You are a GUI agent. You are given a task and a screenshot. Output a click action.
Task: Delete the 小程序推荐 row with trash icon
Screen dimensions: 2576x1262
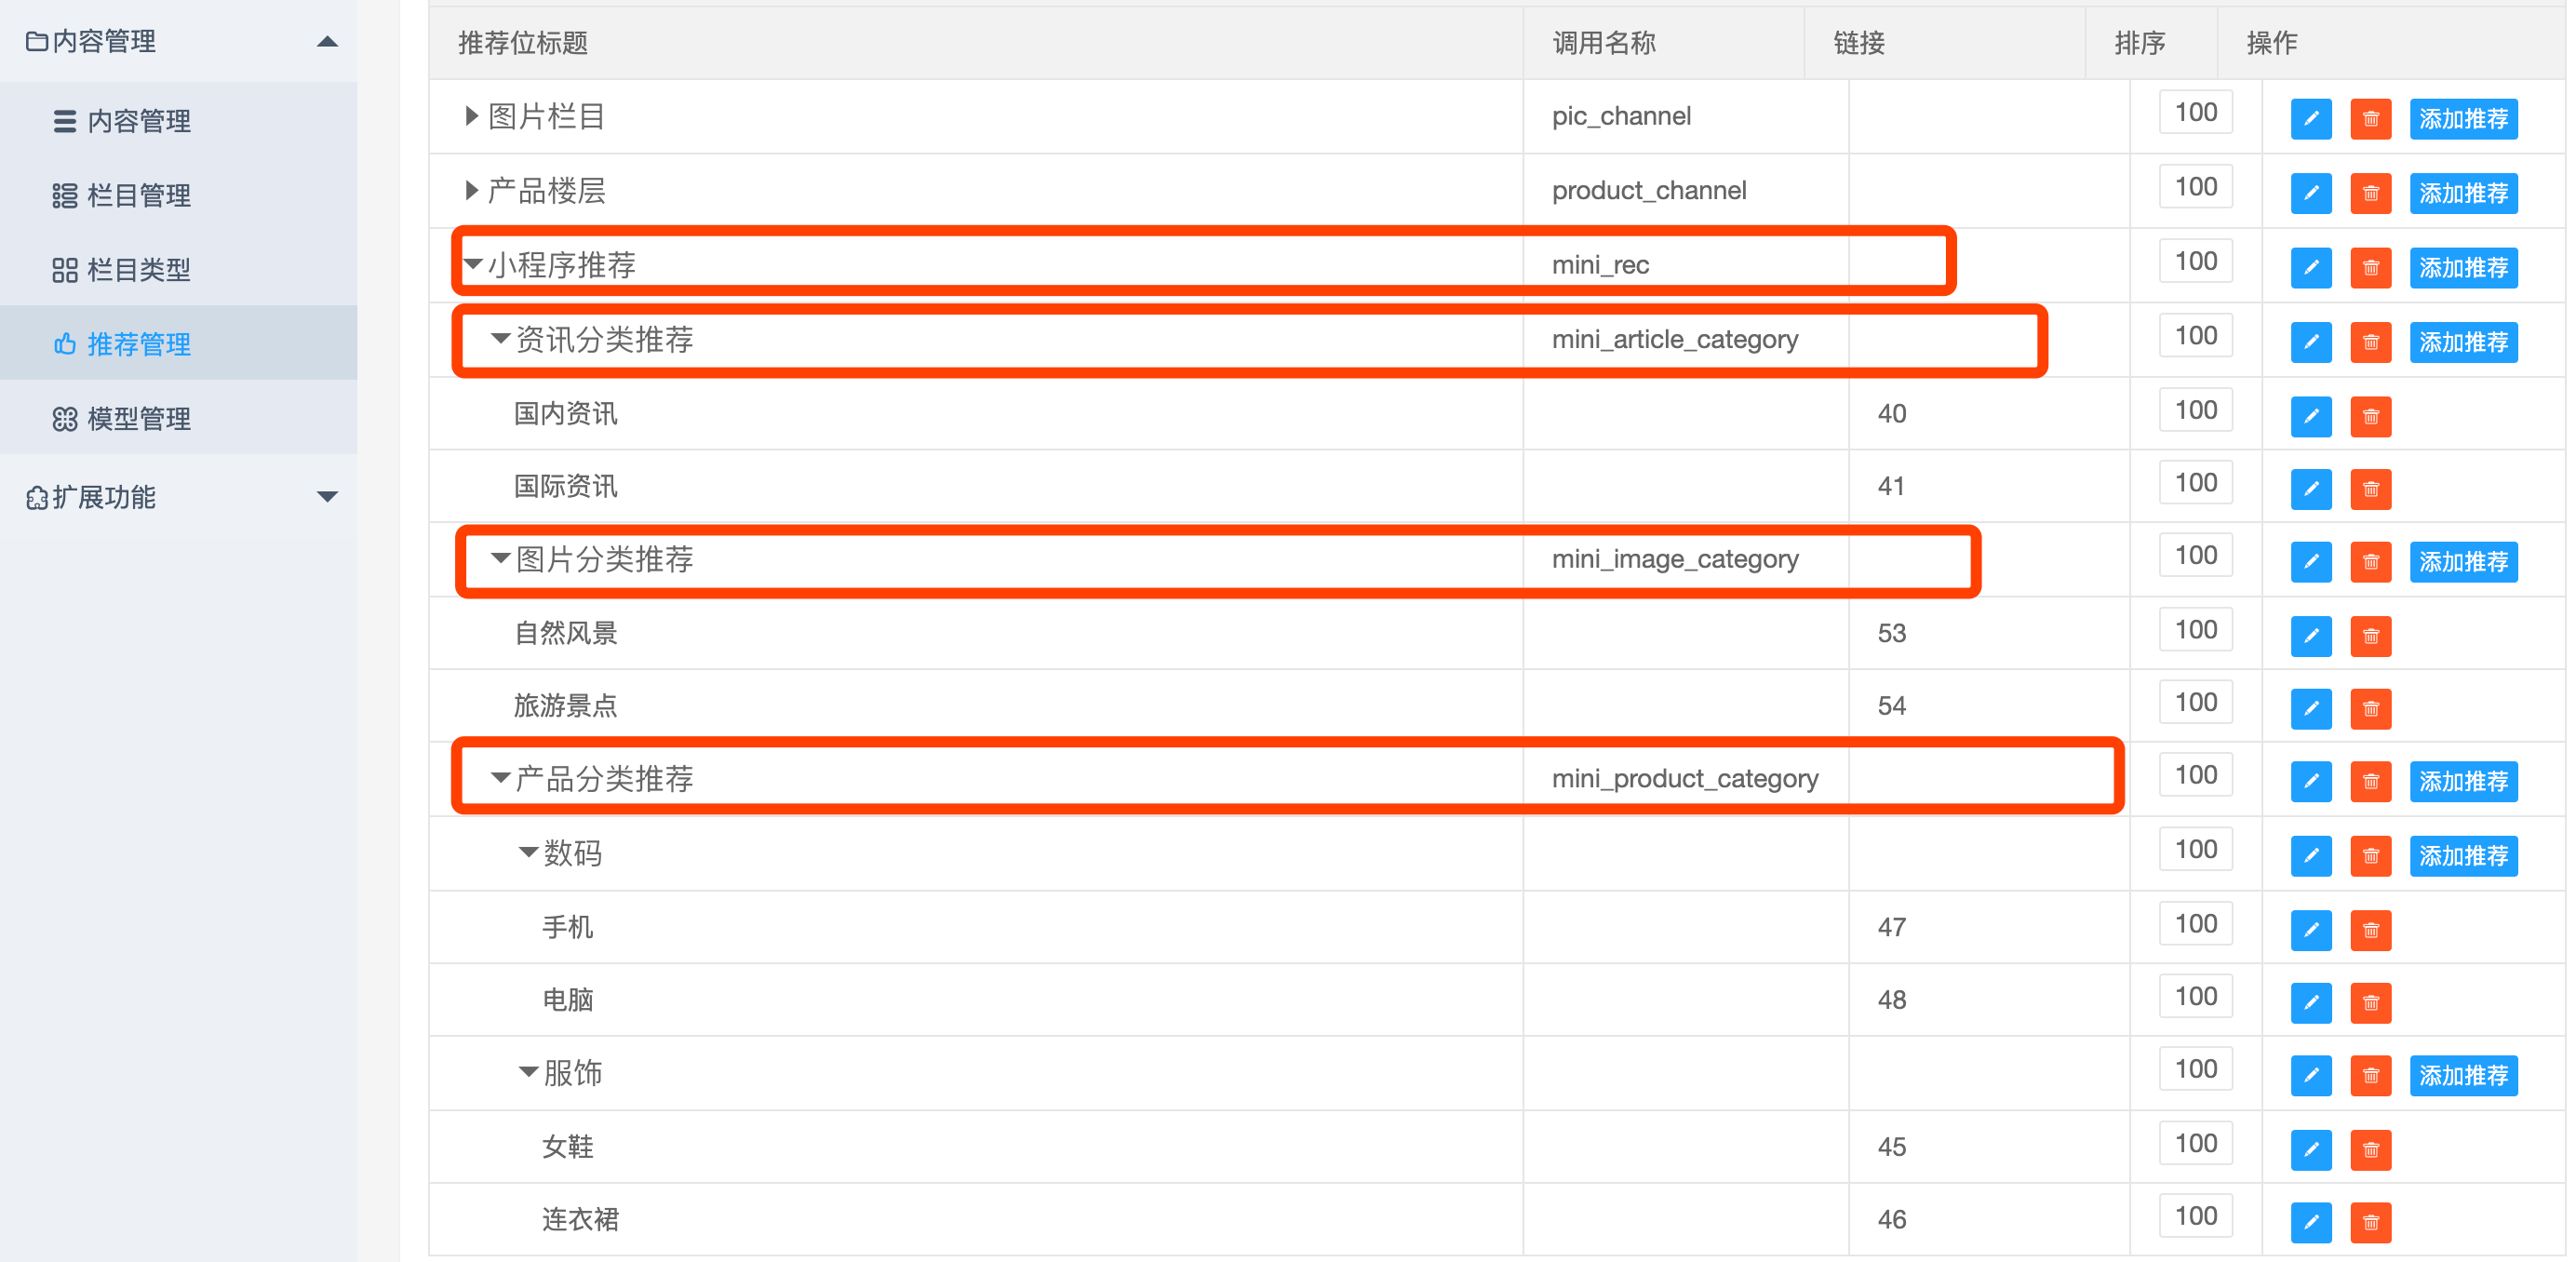[x=2370, y=268]
